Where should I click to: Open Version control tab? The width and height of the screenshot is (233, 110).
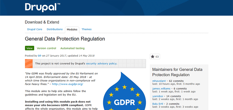(x=46, y=48)
